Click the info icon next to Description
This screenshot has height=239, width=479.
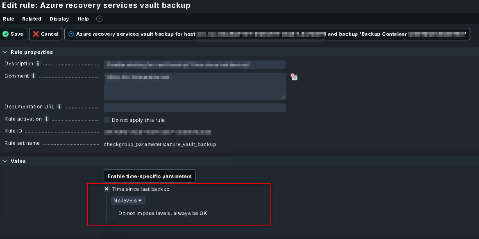(x=38, y=64)
